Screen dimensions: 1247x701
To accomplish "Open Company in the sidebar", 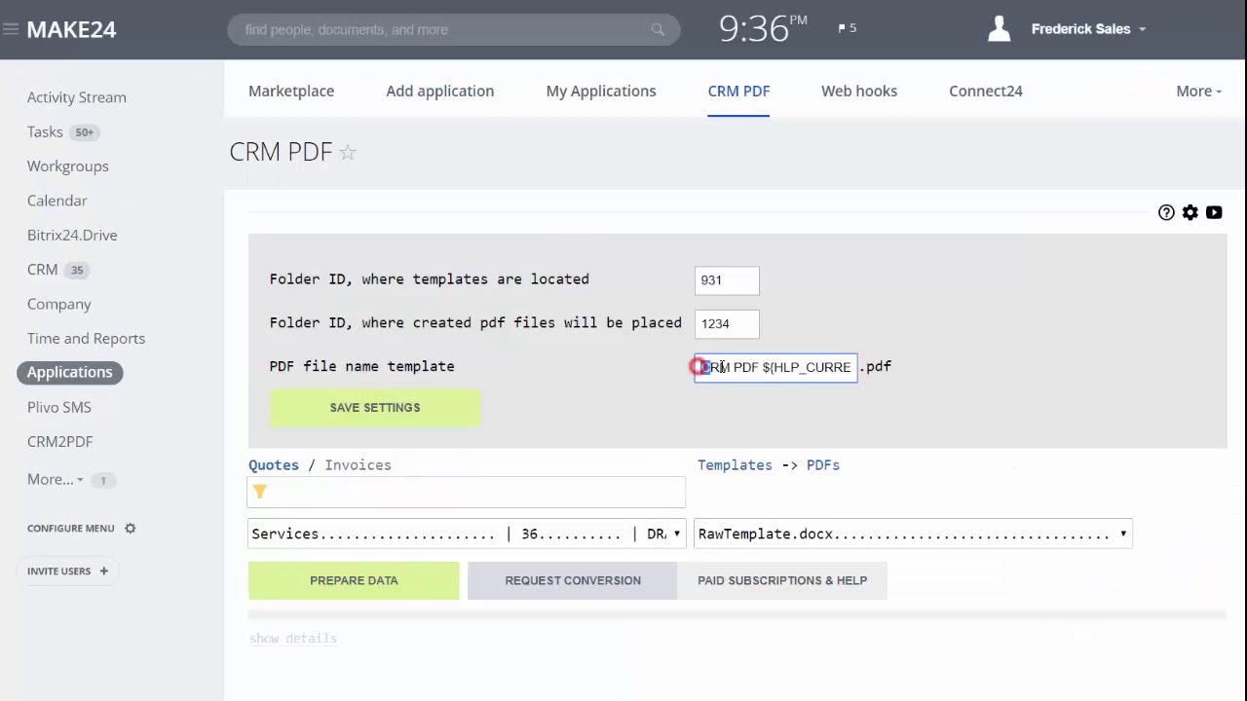I will [59, 304].
